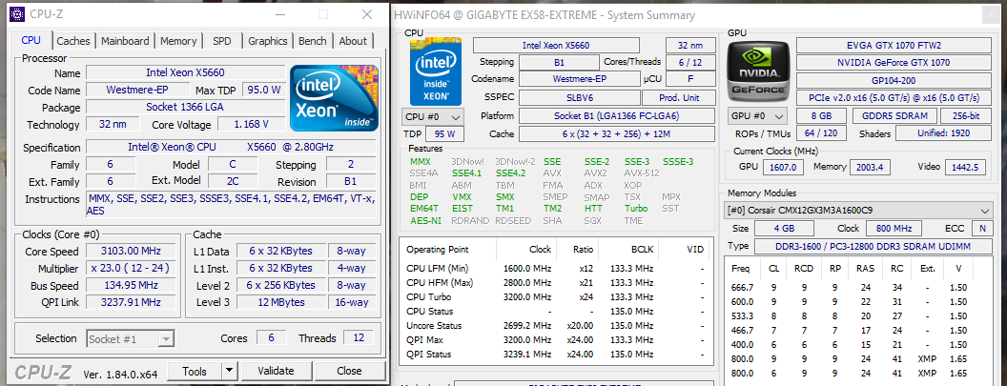Minimize the CPU-Z window
This screenshot has height=386, width=1007.
pyautogui.click(x=280, y=14)
